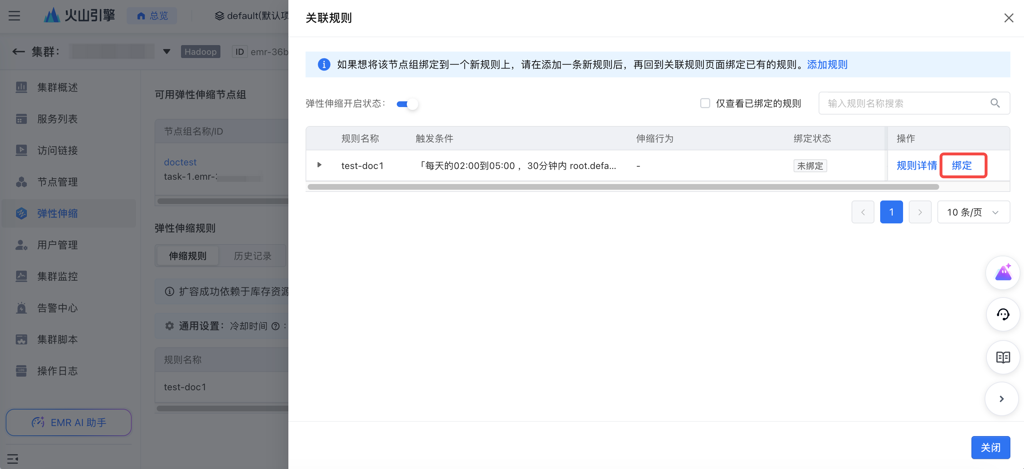Click the 未绑定 status tag

click(x=810, y=165)
